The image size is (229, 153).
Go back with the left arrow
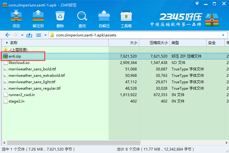coord(8,35)
